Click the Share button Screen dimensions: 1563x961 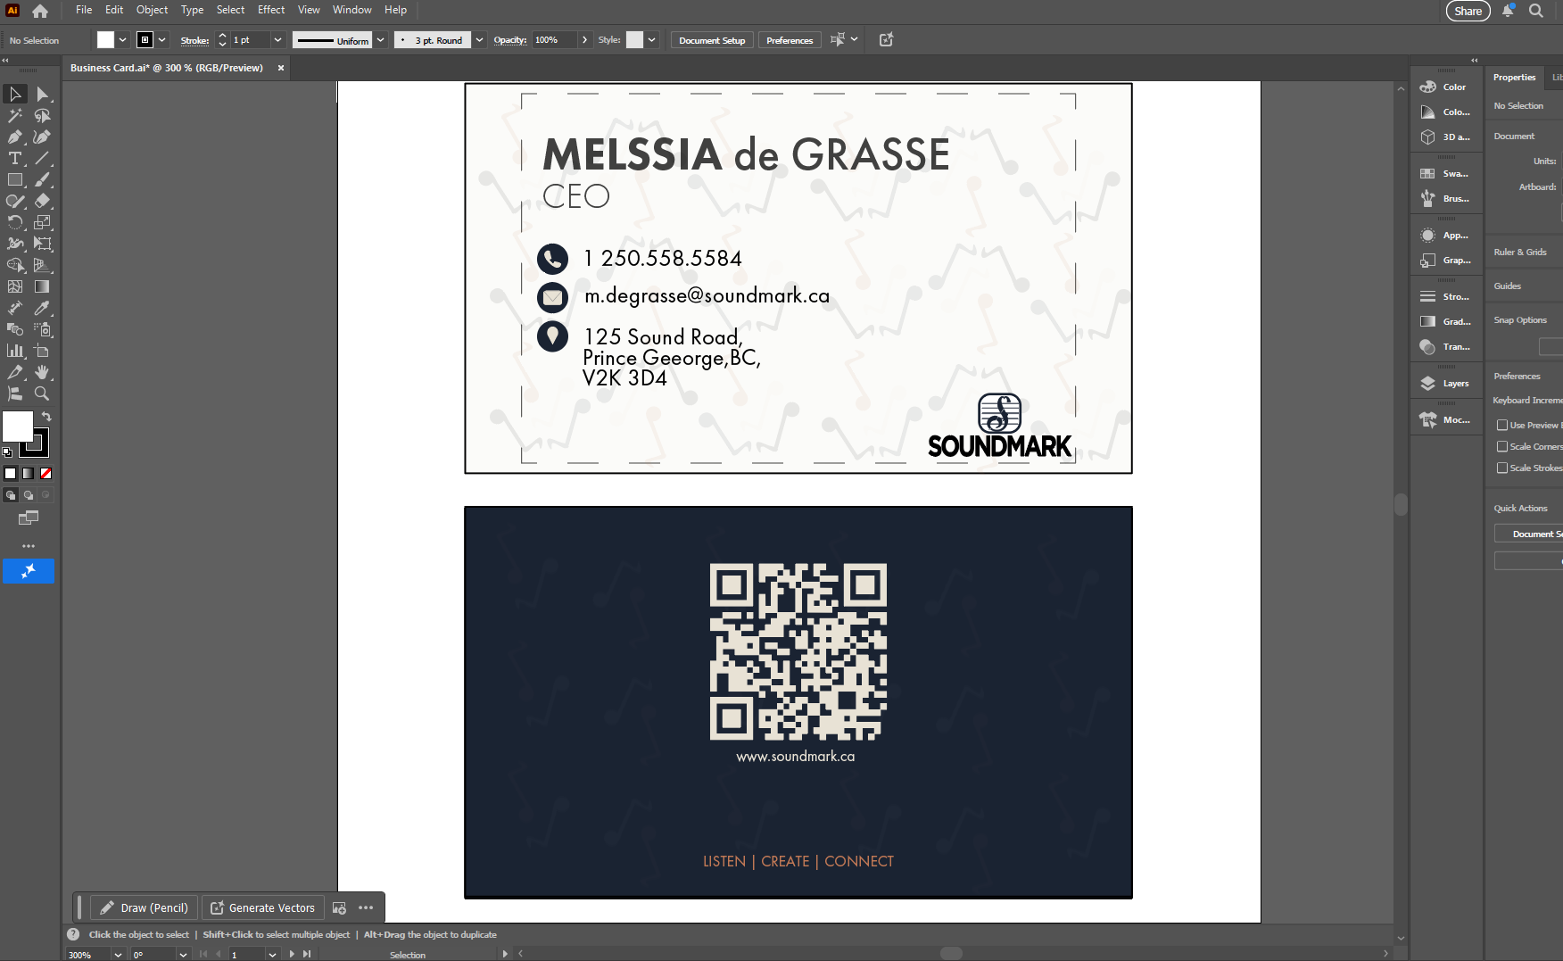pyautogui.click(x=1468, y=11)
